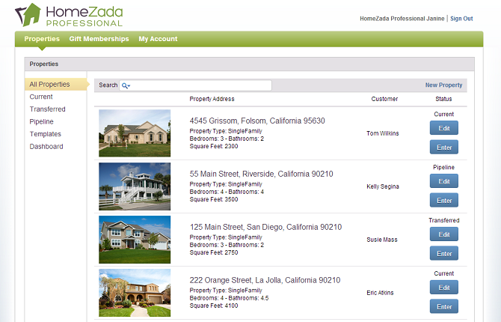Viewport: 501px width, 322px height.
Task: Enter the 55 Main Street property
Action: [x=444, y=201]
